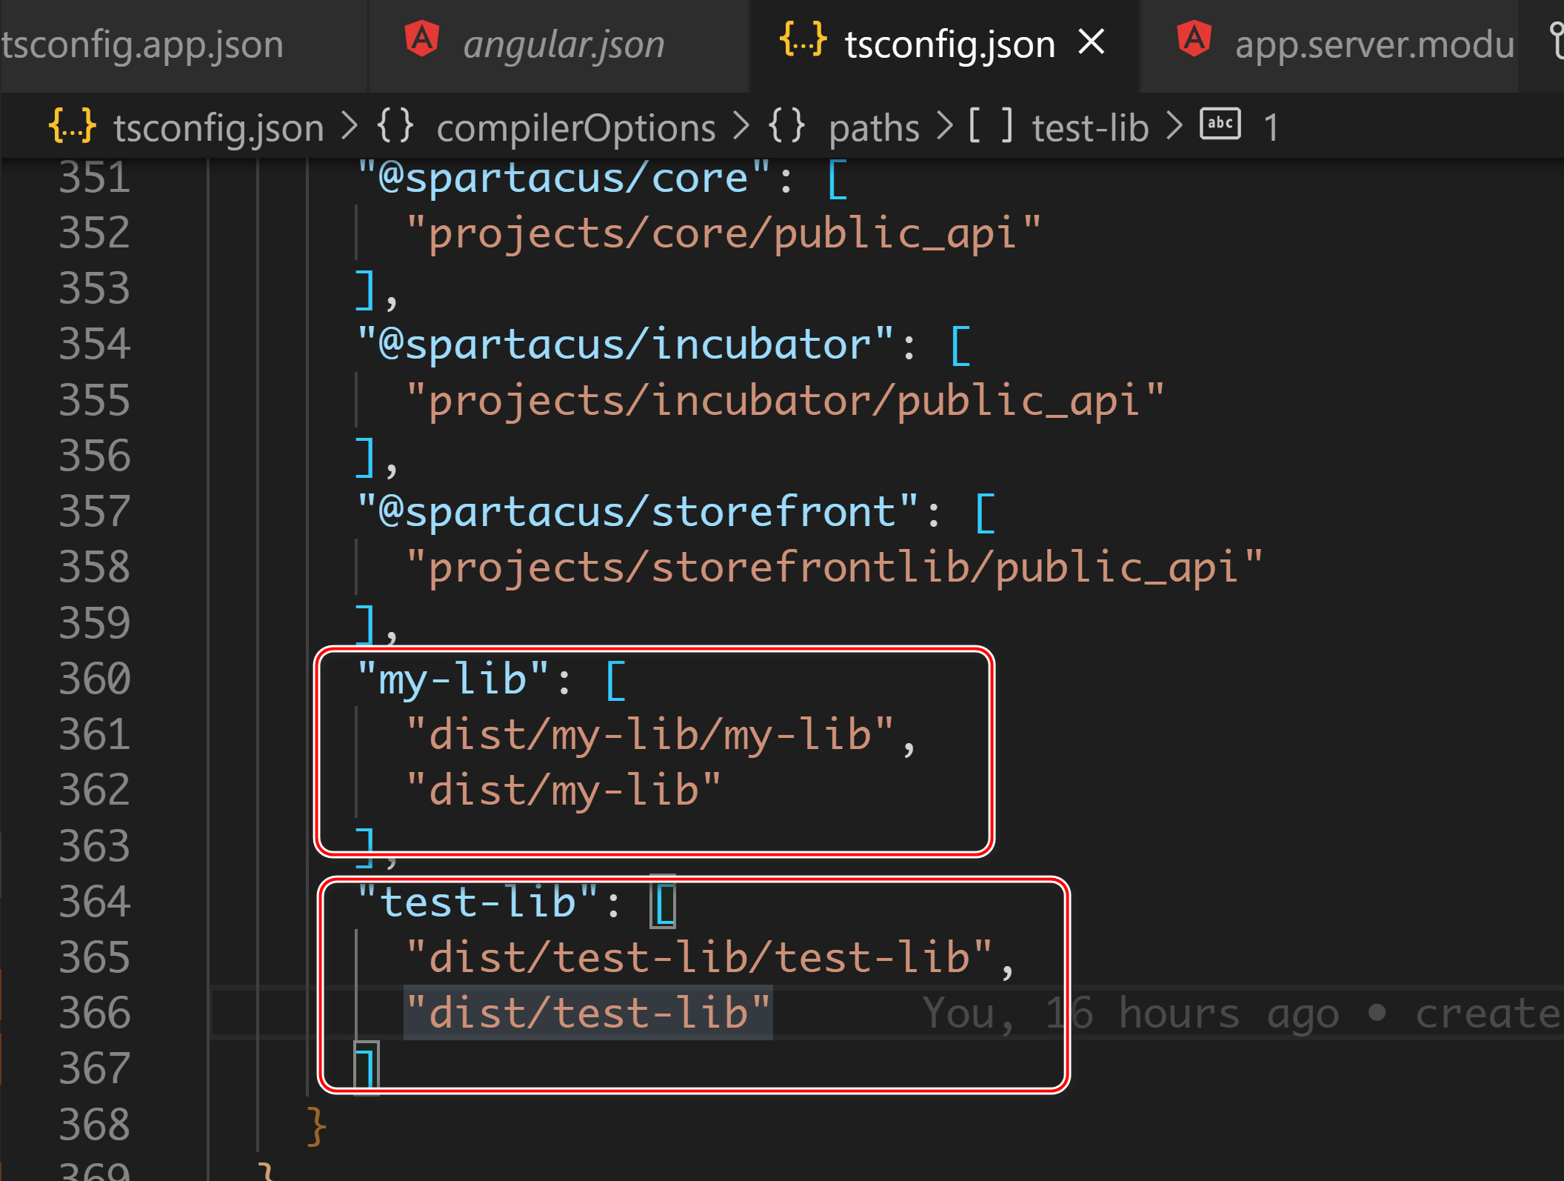Image resolution: width=1564 pixels, height=1181 pixels.
Task: Switch to the angular.json tab
Action: point(563,43)
